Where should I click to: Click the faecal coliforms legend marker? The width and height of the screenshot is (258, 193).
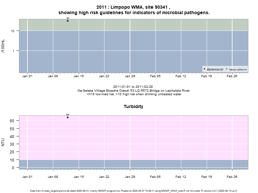[227, 69]
